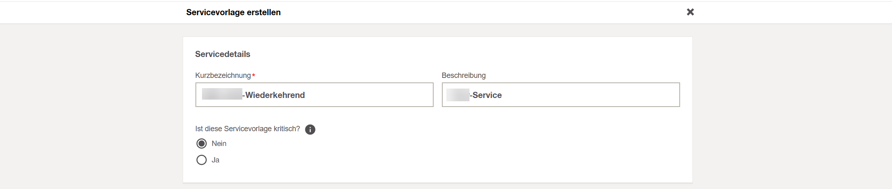Screen dimensions: 892x189
Task: Click blurred prefix in Beschreibung field
Action: [458, 95]
